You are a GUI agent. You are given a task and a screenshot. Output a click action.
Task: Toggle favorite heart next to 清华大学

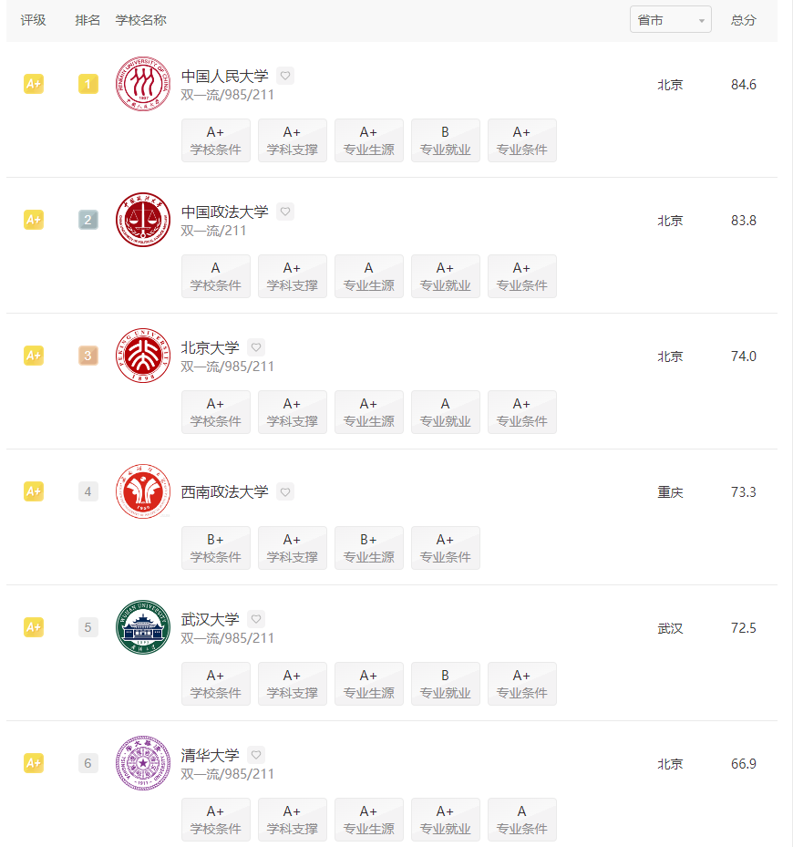point(256,755)
